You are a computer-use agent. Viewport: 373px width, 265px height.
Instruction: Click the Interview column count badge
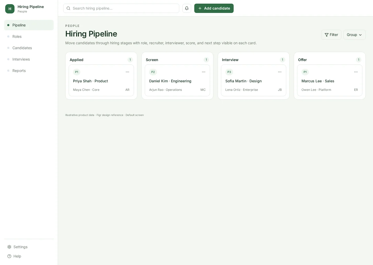(282, 60)
